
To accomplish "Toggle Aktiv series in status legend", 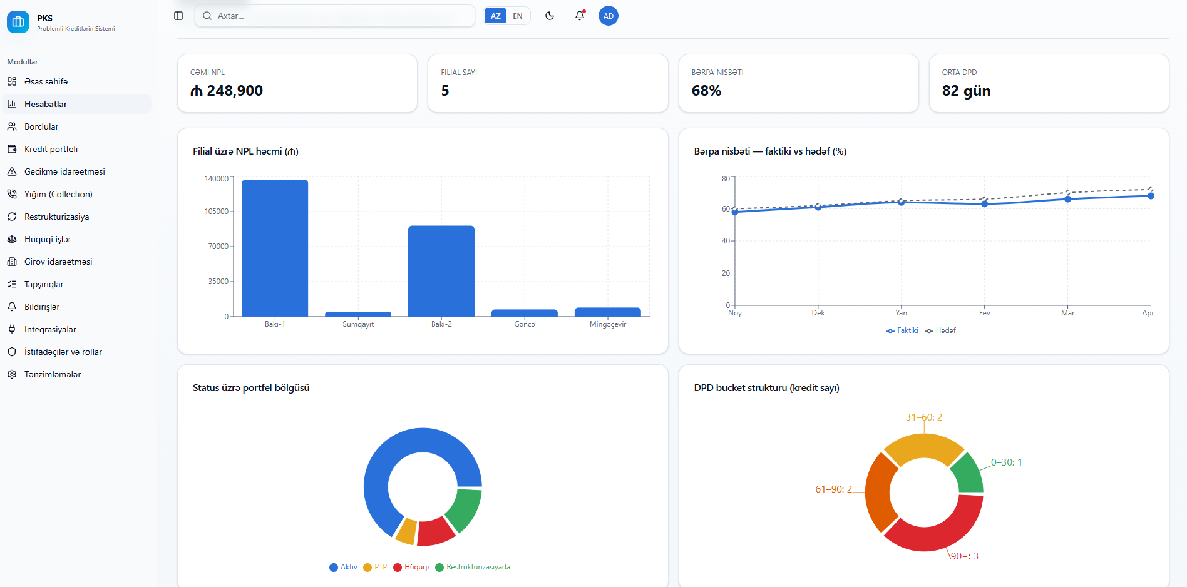I will (343, 567).
